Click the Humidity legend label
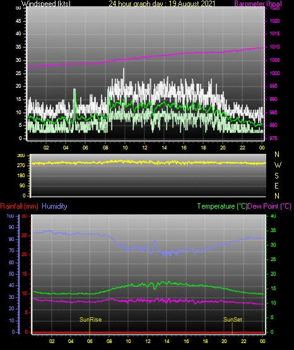 point(54,206)
